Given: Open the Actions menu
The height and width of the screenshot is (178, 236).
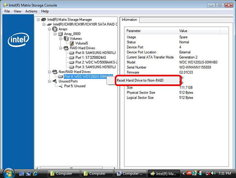Looking at the screenshot, I should pyautogui.click(x=31, y=11).
